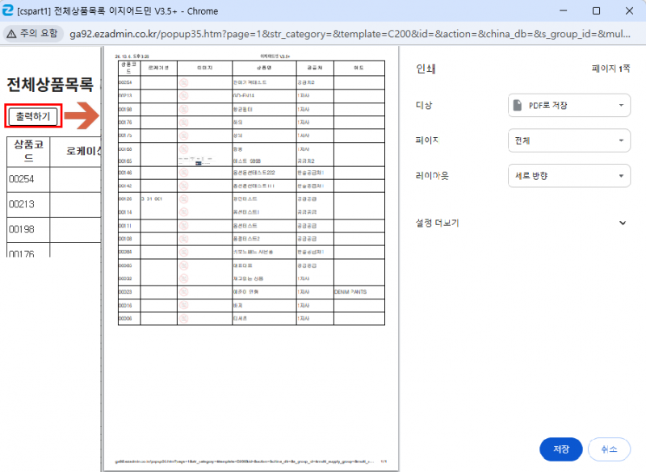Image resolution: width=646 pixels, height=472 pixels.
Task: Click the 페이지 1쪽 page count text
Action: 610,69
